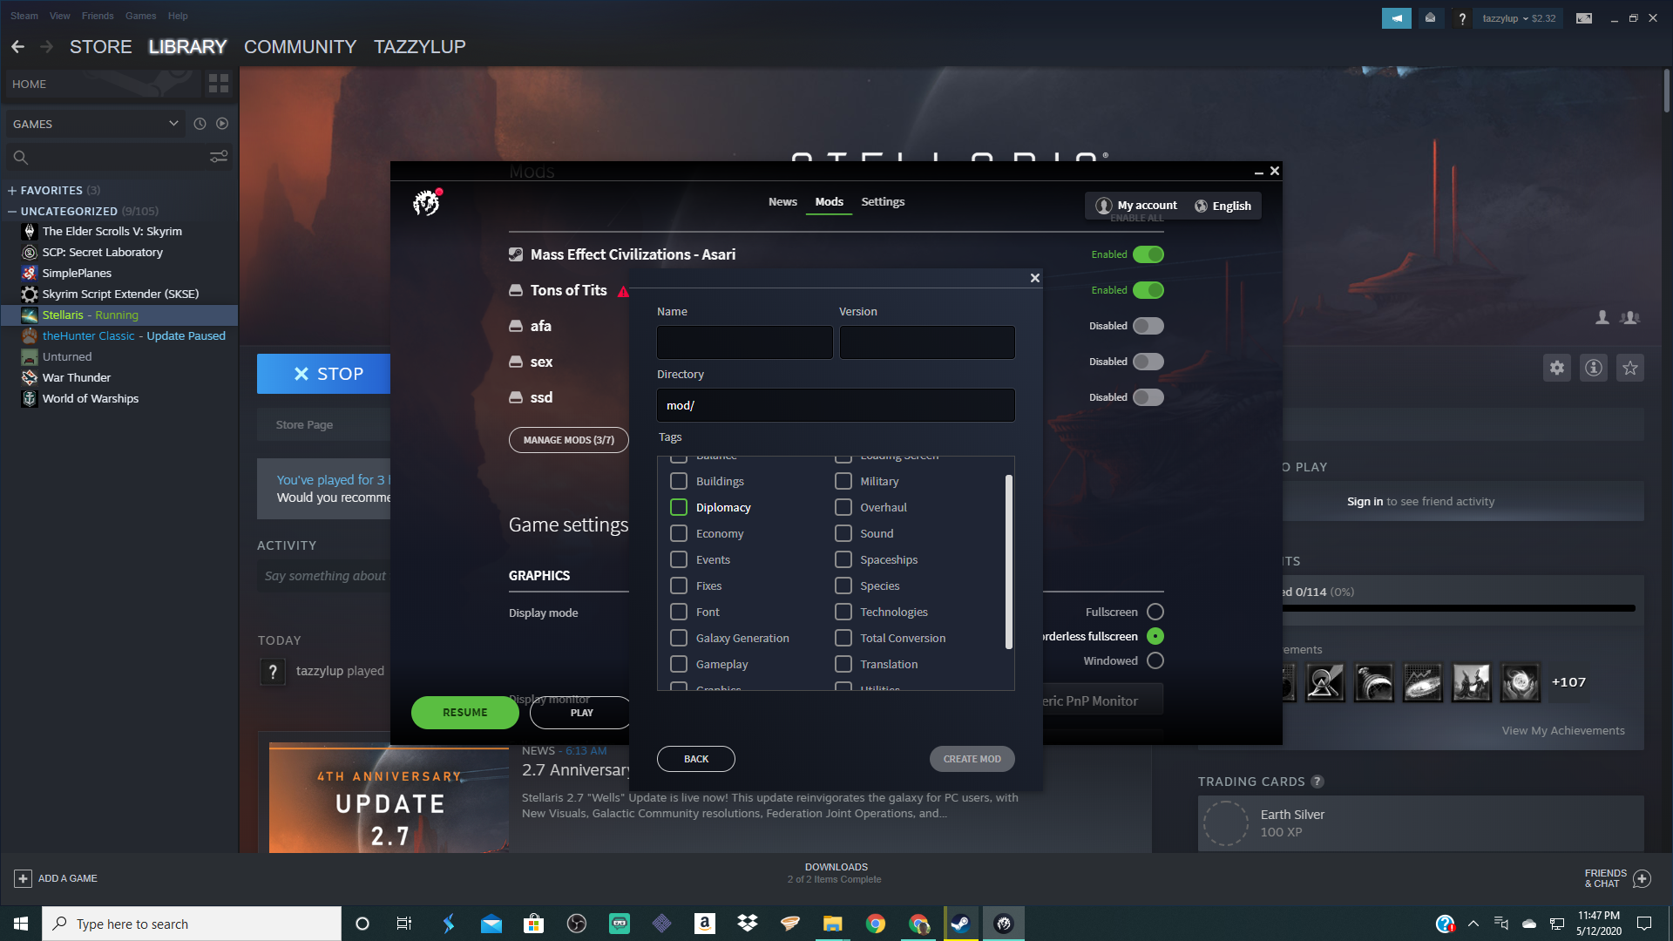Click the Add a Game plus icon
The width and height of the screenshot is (1673, 941).
click(x=24, y=878)
